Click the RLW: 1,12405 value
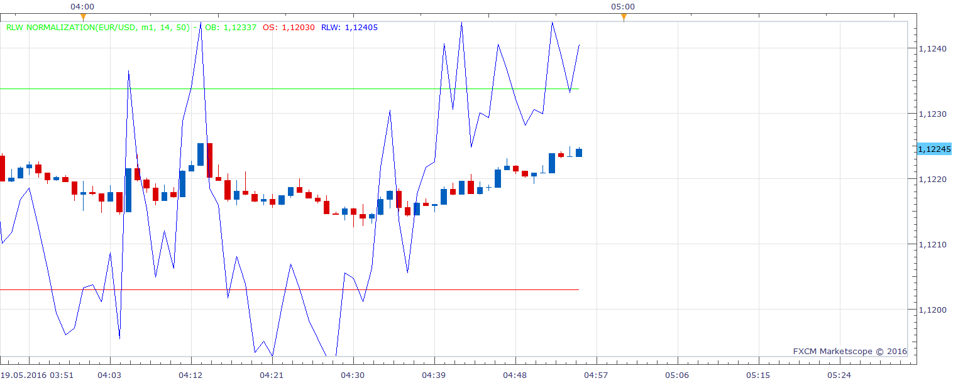The height and width of the screenshot is (383, 958). click(350, 28)
